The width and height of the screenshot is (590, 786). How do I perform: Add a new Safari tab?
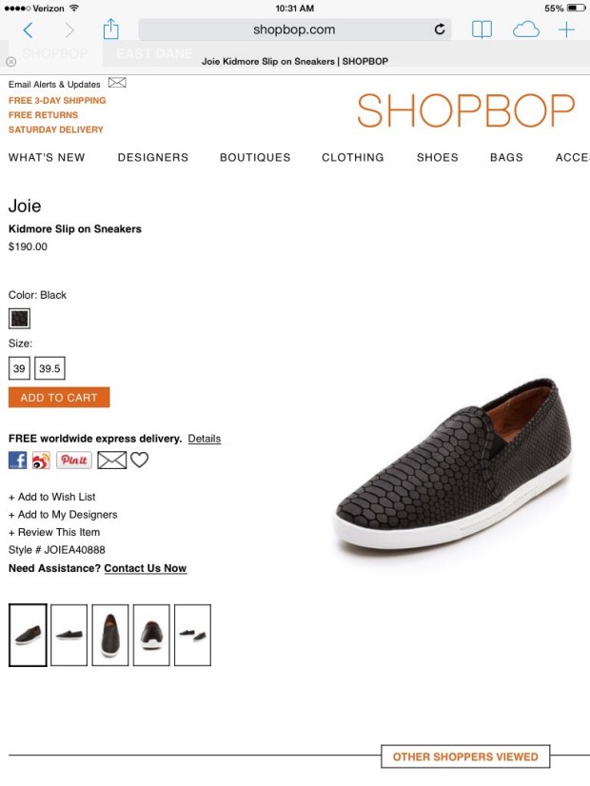(566, 29)
